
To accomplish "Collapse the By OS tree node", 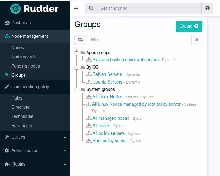I will tap(77, 67).
